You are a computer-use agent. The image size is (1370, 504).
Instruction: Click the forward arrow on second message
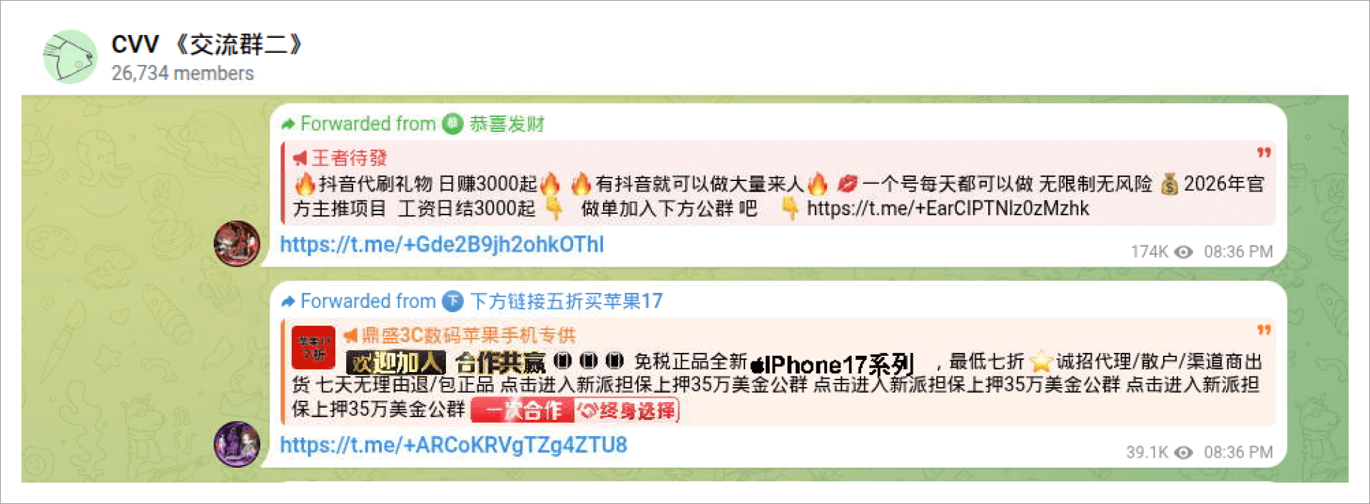(x=288, y=302)
